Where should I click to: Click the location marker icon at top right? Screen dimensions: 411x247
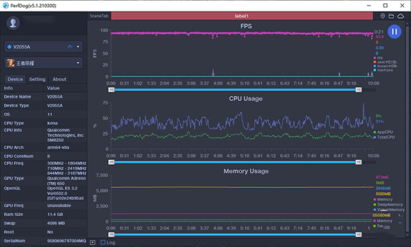point(383,16)
